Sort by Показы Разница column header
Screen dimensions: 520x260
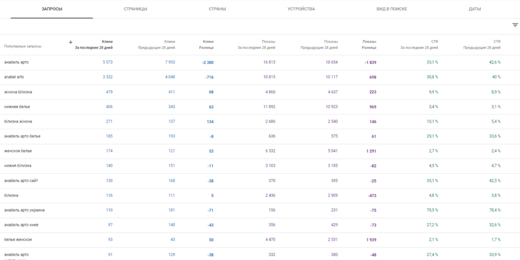click(369, 45)
